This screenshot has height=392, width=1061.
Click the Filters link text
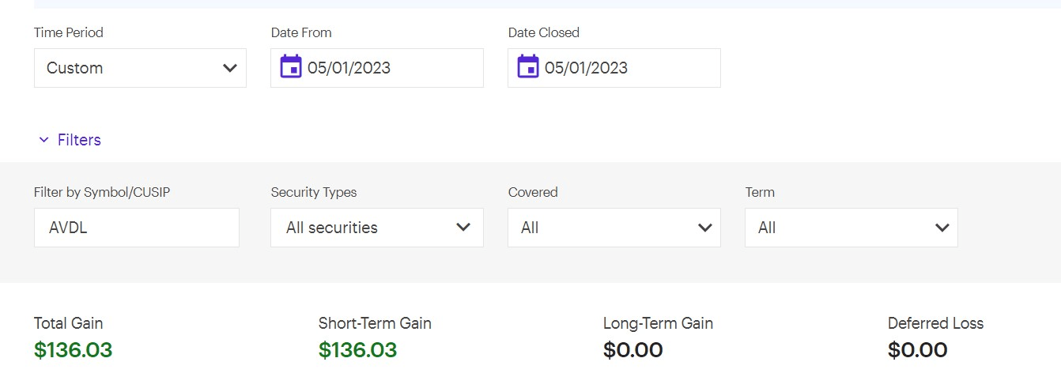point(79,140)
